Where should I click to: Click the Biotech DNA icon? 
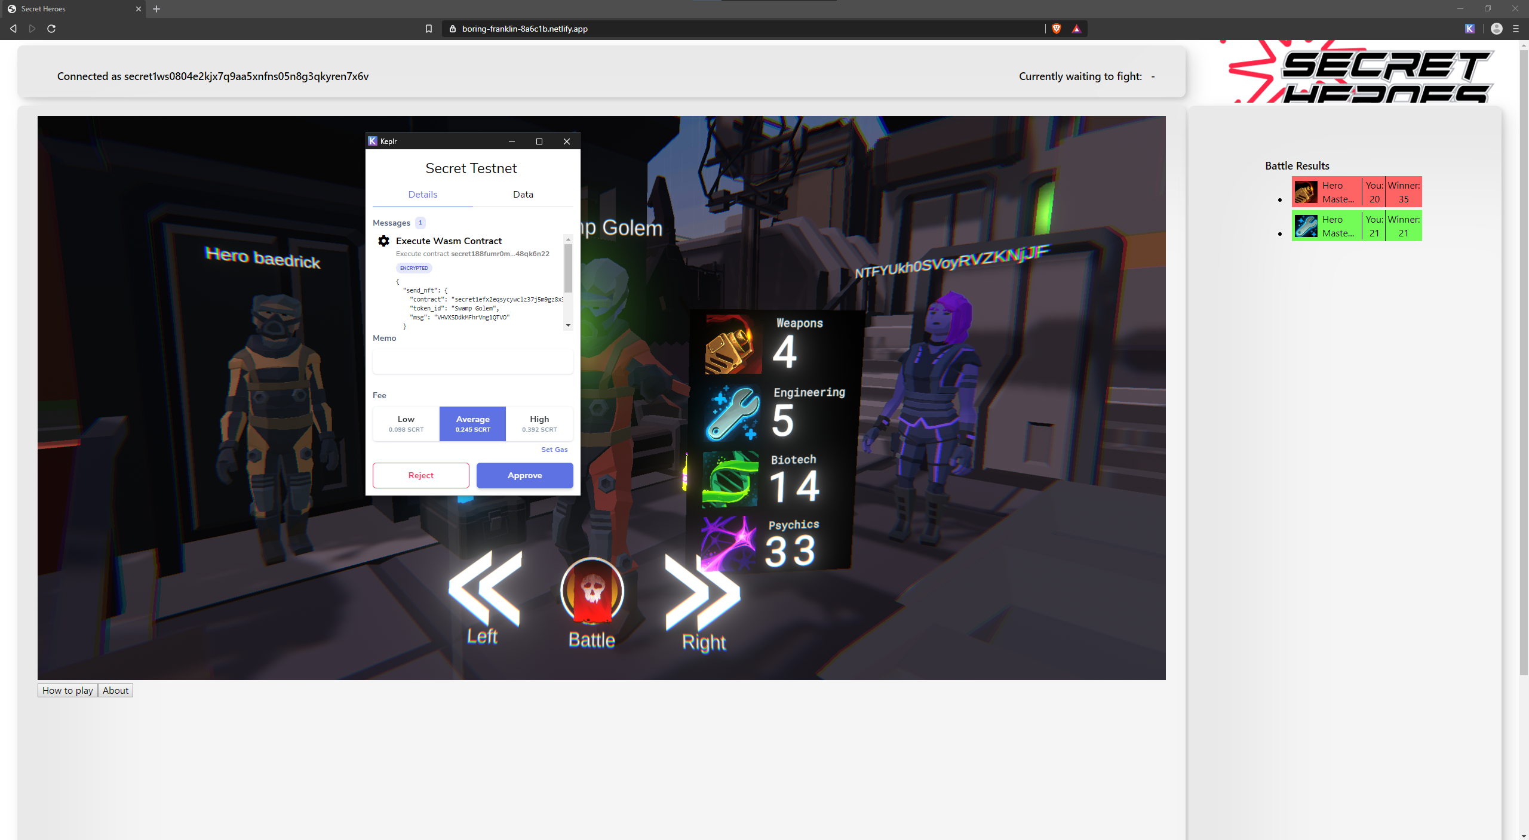click(x=730, y=479)
